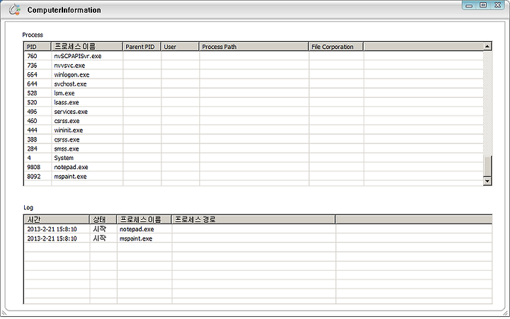
Task: Minimize the ComputerInformation window
Action: (469, 5)
